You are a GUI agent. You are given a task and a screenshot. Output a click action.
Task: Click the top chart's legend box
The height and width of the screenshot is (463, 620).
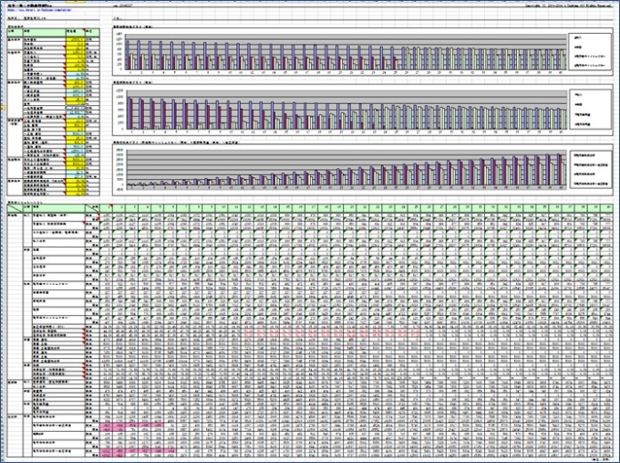coord(590,51)
